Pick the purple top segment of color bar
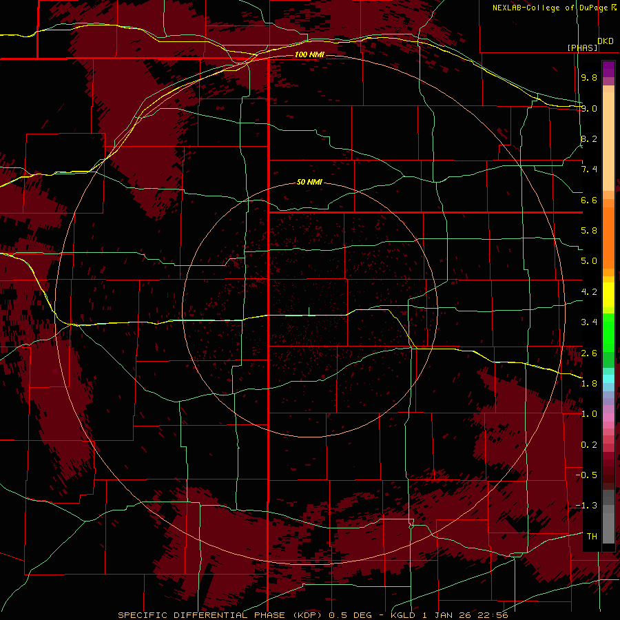 pyautogui.click(x=608, y=69)
